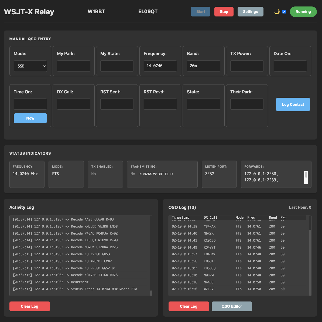Click the Date On input field

(x=290, y=66)
